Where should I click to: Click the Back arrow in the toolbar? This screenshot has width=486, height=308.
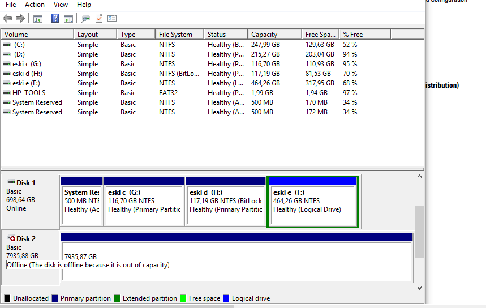point(7,18)
